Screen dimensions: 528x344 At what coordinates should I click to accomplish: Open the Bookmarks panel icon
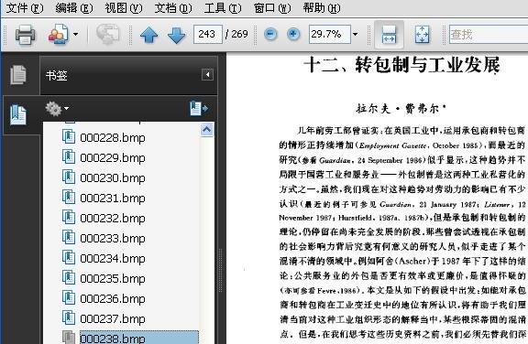coord(18,114)
